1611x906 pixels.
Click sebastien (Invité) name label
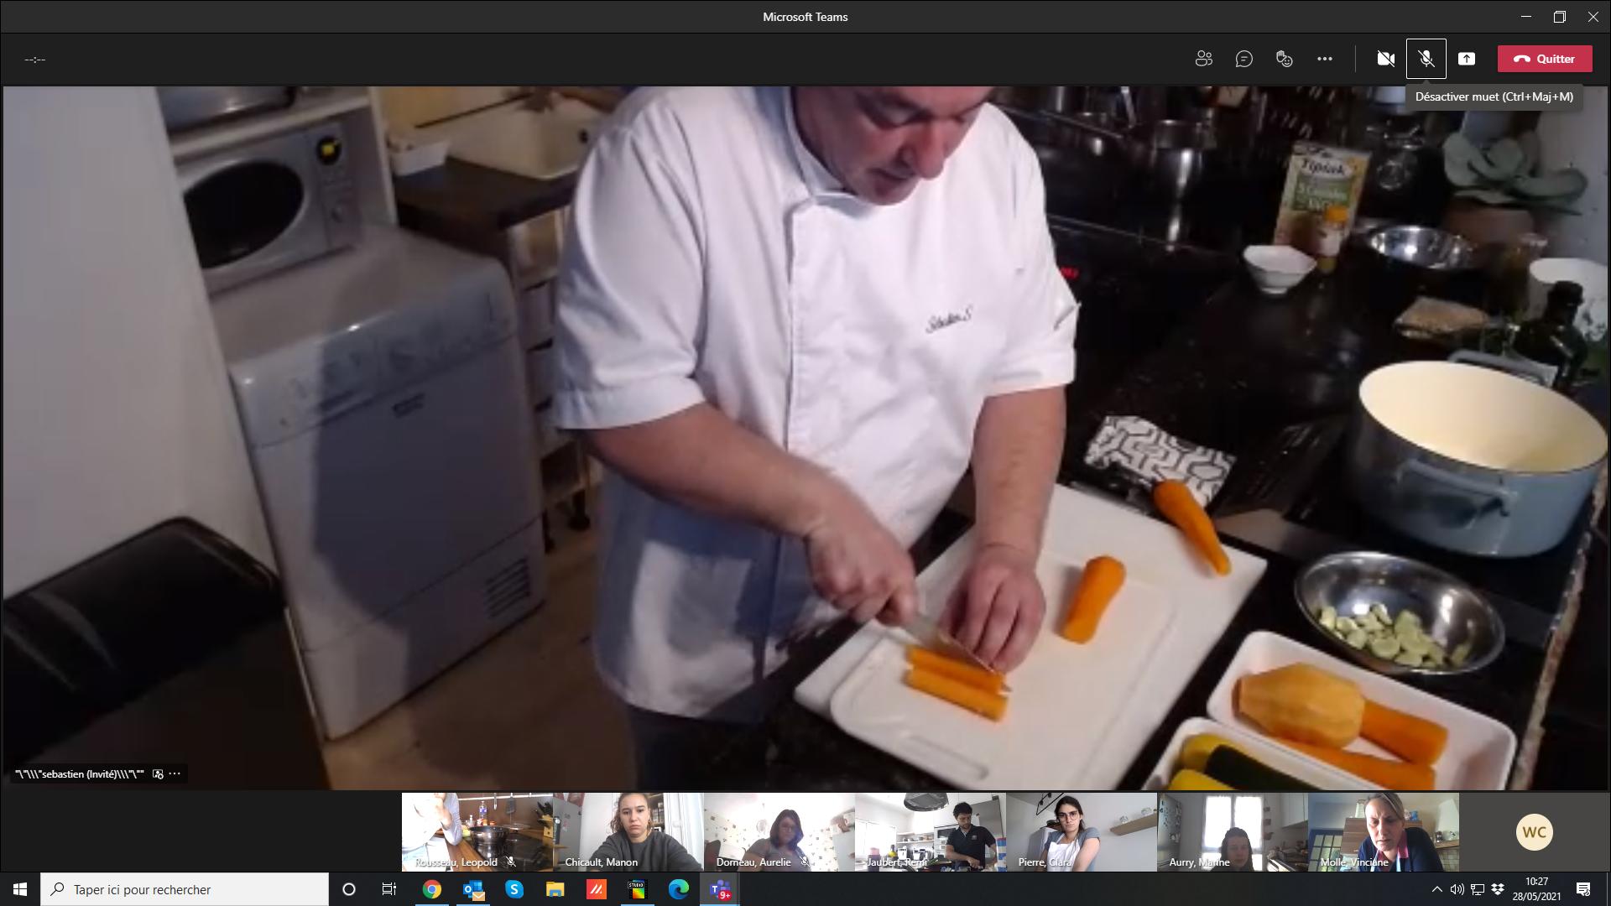tap(80, 774)
